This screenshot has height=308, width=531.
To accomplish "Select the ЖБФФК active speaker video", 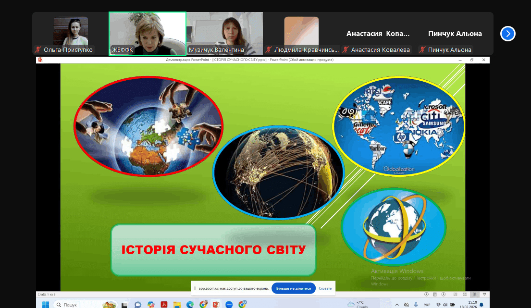I will click(148, 34).
